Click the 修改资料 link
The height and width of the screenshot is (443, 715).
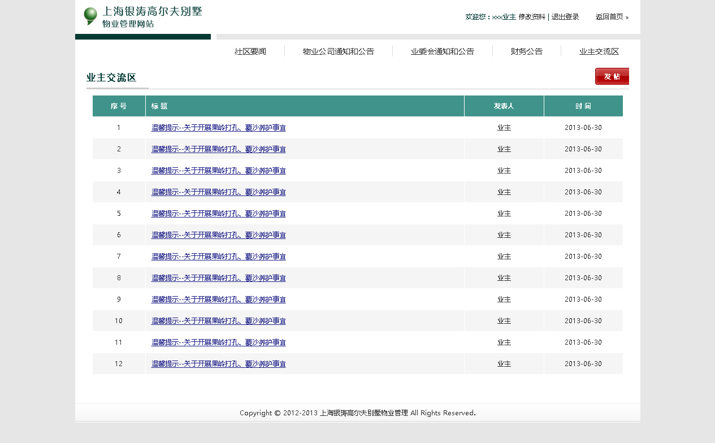click(531, 17)
